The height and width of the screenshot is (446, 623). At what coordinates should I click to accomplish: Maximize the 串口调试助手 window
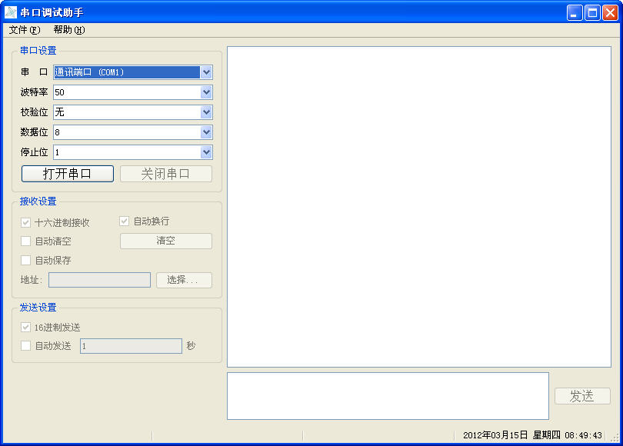click(x=592, y=13)
